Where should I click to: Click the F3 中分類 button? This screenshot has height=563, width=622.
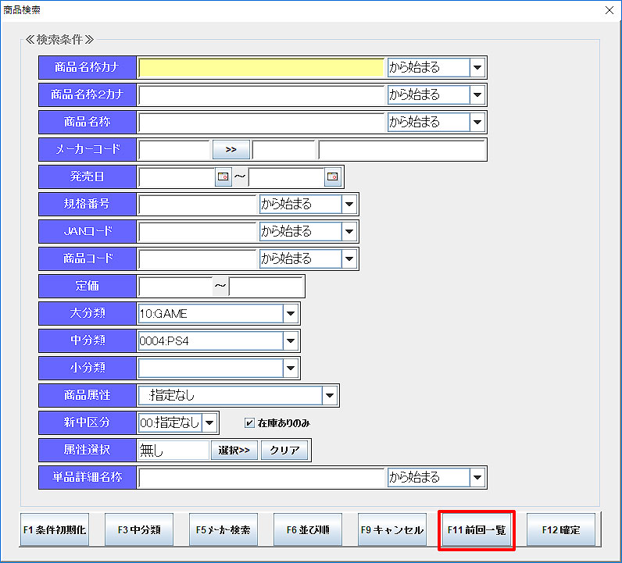click(139, 530)
